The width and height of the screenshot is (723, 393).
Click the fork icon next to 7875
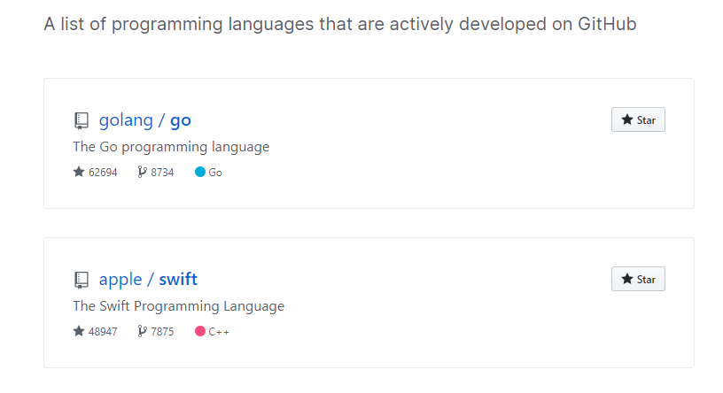[x=142, y=331]
